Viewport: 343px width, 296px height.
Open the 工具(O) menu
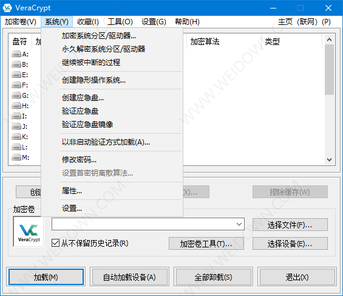click(x=120, y=22)
